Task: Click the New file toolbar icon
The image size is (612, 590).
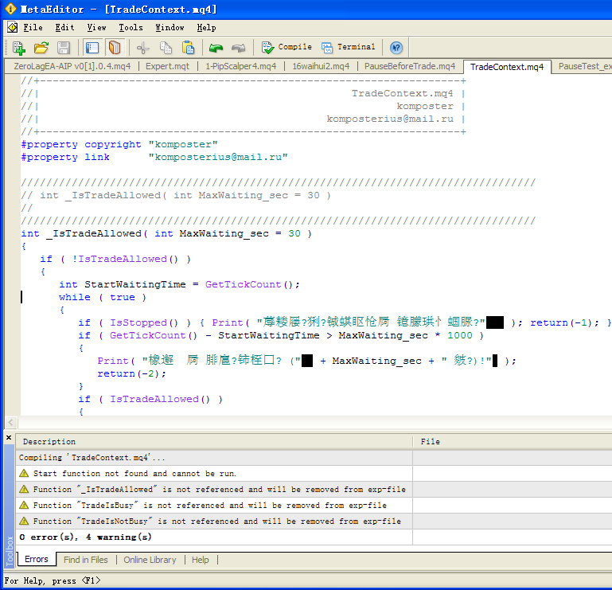Action: coord(18,48)
